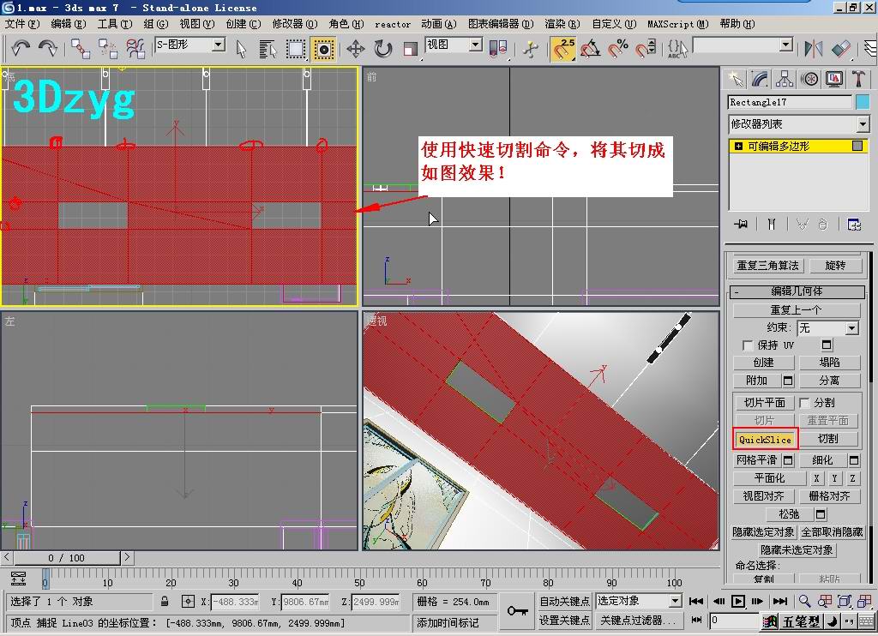878x636 pixels.
Task: Click the QuickSlice button
Action: point(765,439)
